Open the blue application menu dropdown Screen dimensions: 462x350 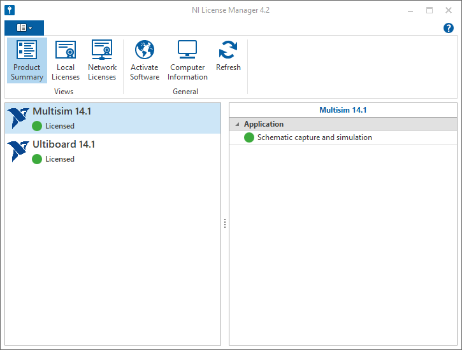pos(24,28)
